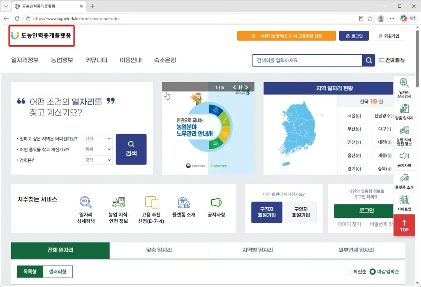Switch to 목록형 list view
This screenshot has width=421, height=287.
point(30,272)
